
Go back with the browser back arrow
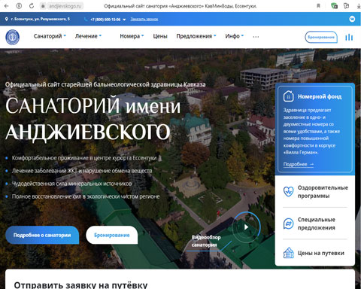tap(7, 6)
